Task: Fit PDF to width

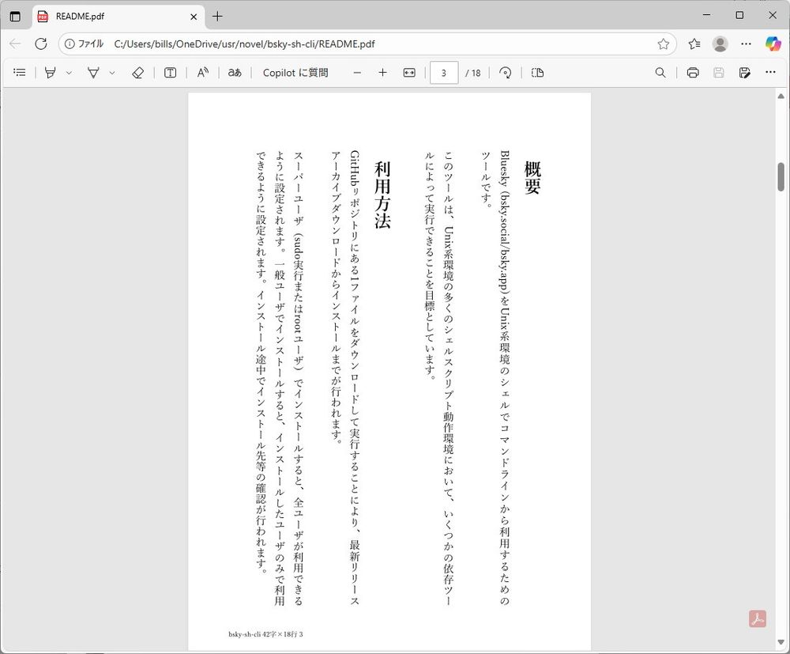Action: click(x=409, y=73)
